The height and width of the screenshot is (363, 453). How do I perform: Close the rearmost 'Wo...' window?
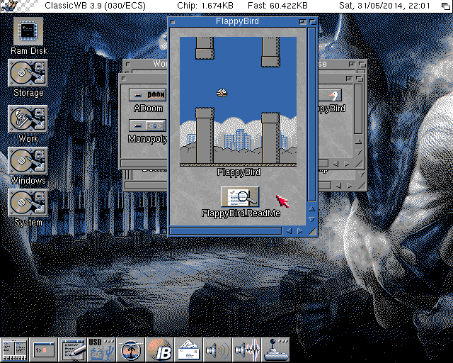128,64
